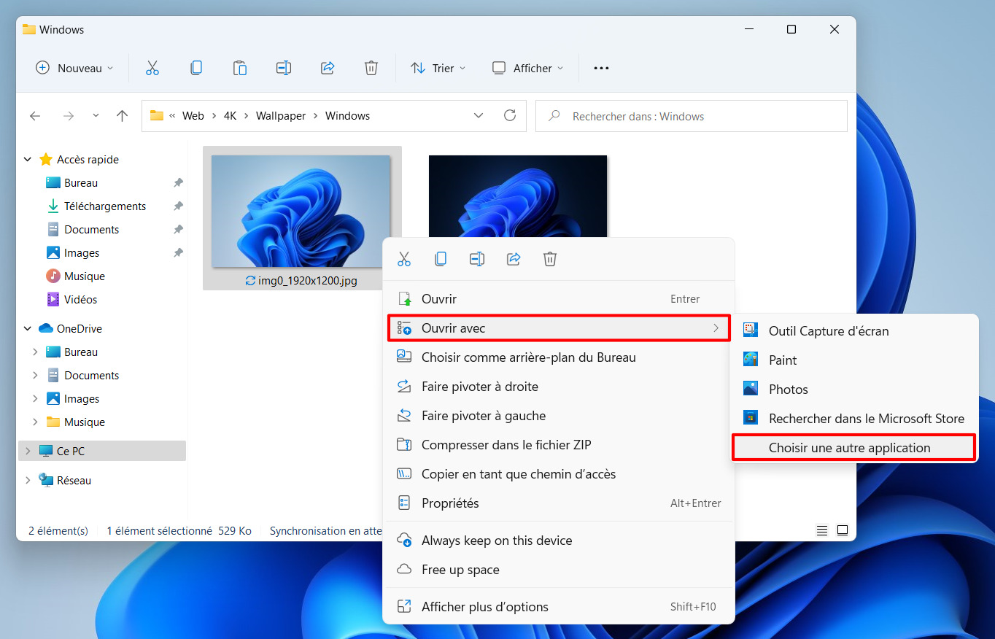Click the Rename icon in the context menu
This screenshot has width=995, height=639.
click(477, 259)
